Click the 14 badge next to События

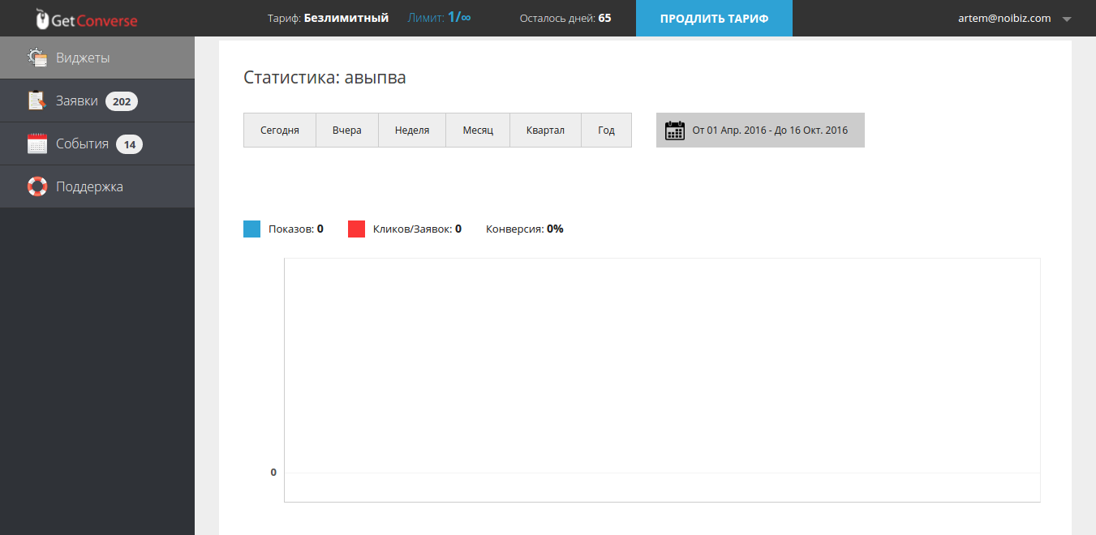[129, 144]
